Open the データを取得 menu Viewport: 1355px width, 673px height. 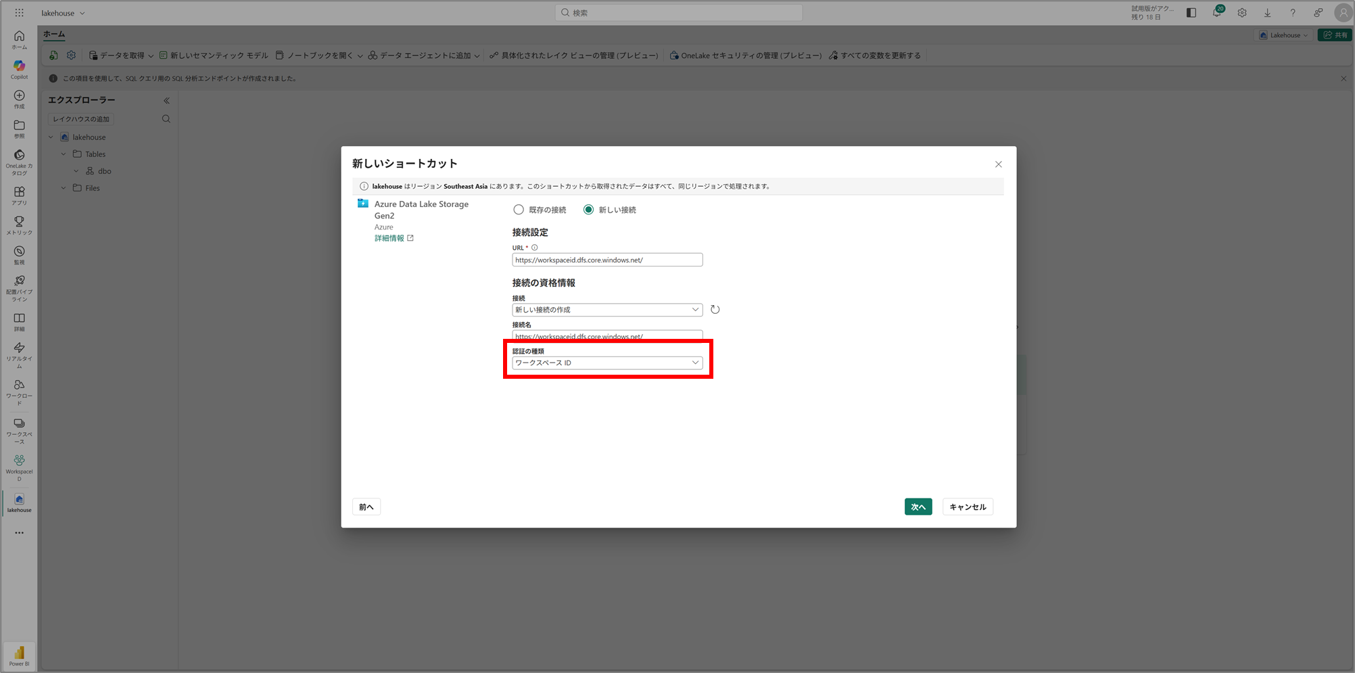pyautogui.click(x=122, y=55)
